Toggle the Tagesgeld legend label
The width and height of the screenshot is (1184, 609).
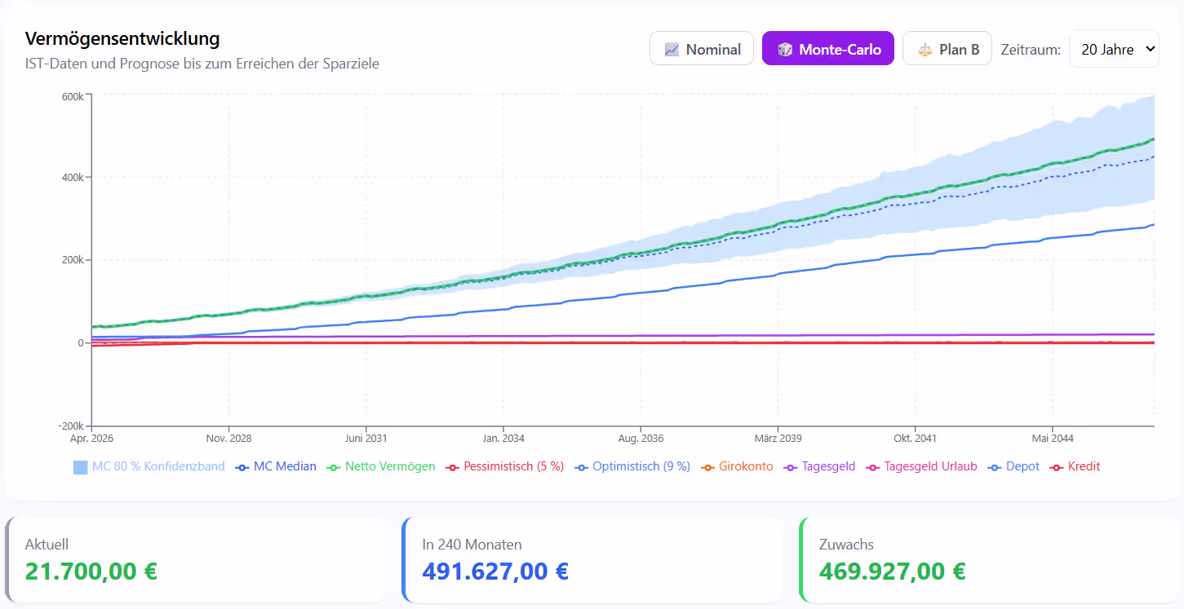[x=827, y=467]
